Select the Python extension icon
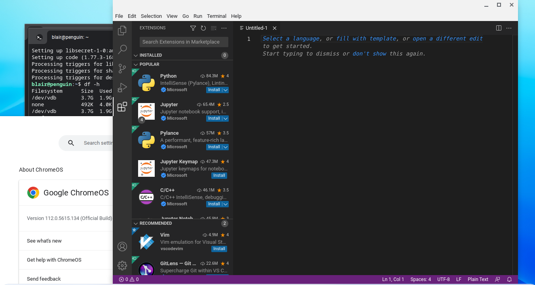 146,83
